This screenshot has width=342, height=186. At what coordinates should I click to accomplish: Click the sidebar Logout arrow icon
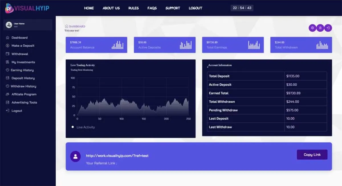8,111
